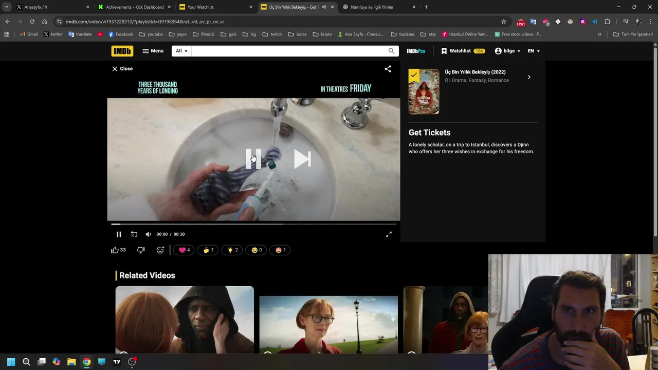Close the video player

point(122,68)
